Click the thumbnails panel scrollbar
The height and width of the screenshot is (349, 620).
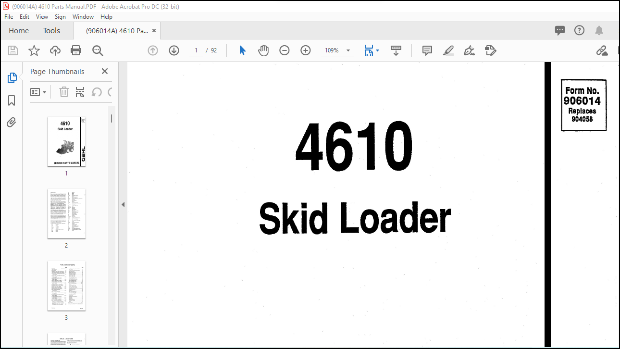coord(112,118)
